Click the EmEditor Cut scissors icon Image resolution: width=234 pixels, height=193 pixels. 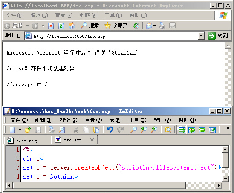tap(76, 130)
